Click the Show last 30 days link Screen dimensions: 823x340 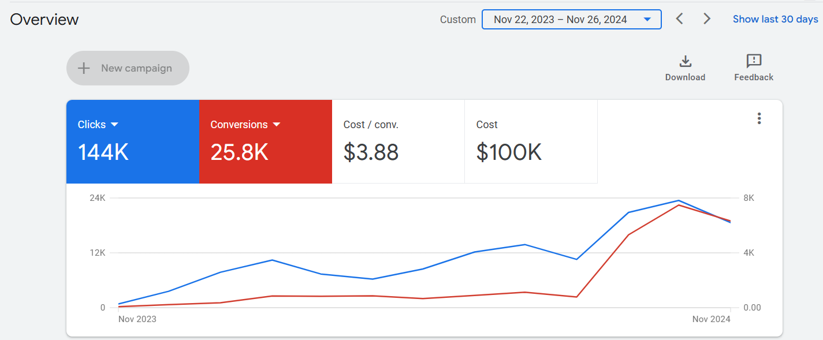[775, 19]
